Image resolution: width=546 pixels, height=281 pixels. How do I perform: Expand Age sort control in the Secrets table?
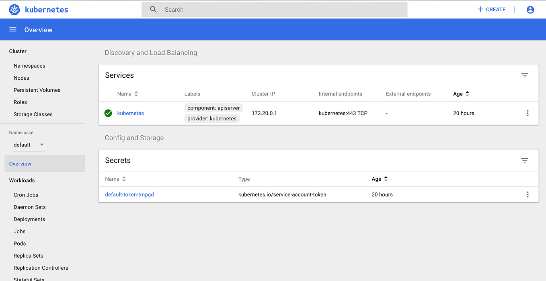pos(386,179)
